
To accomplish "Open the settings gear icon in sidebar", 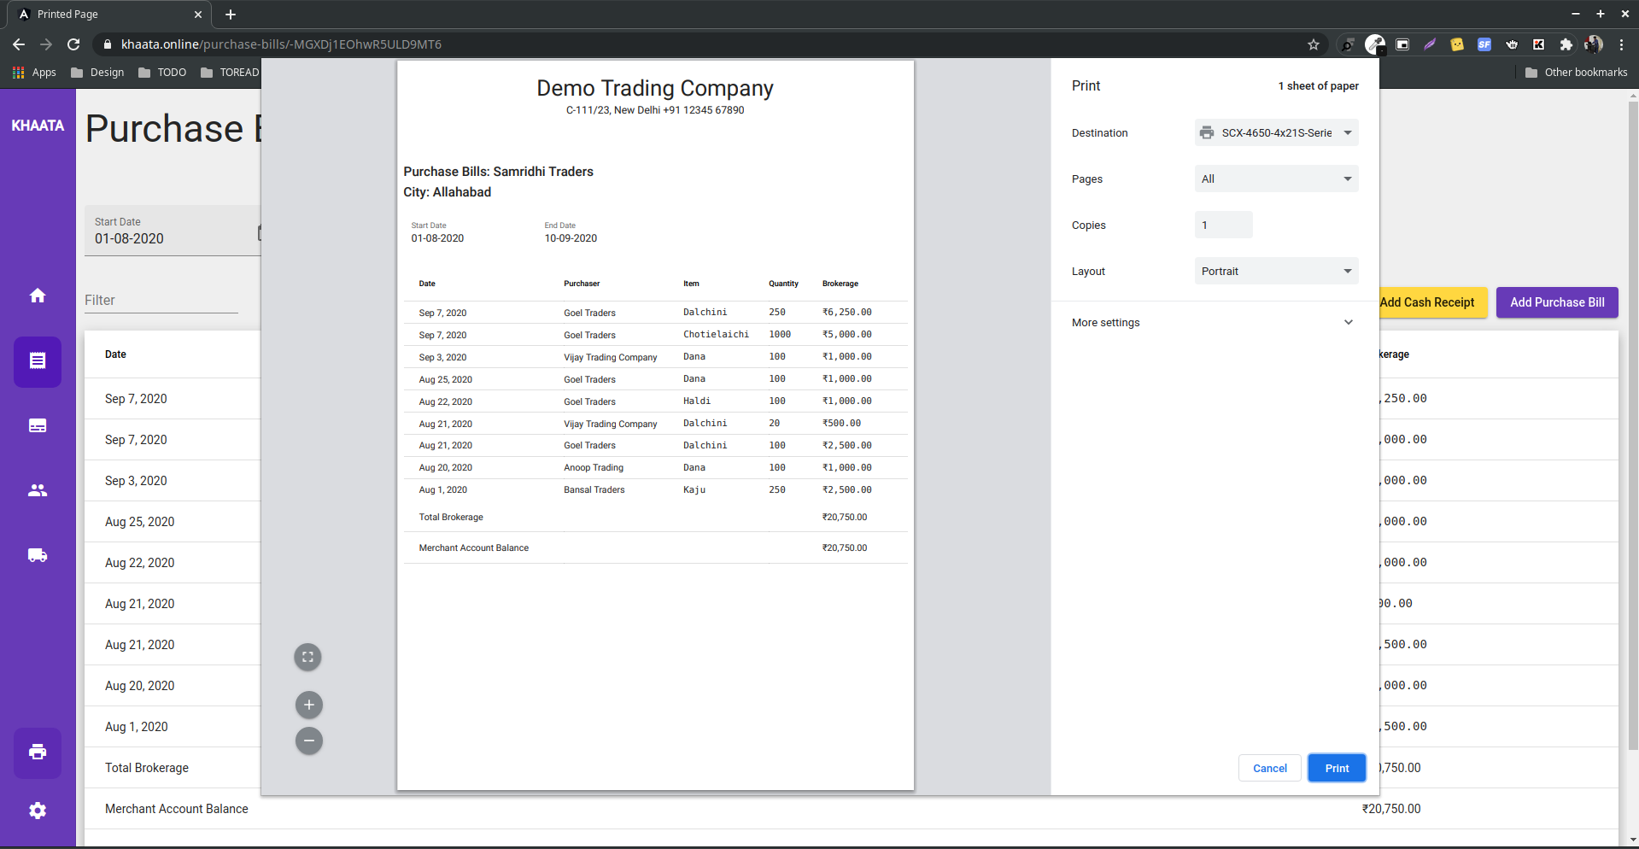I will click(x=38, y=811).
